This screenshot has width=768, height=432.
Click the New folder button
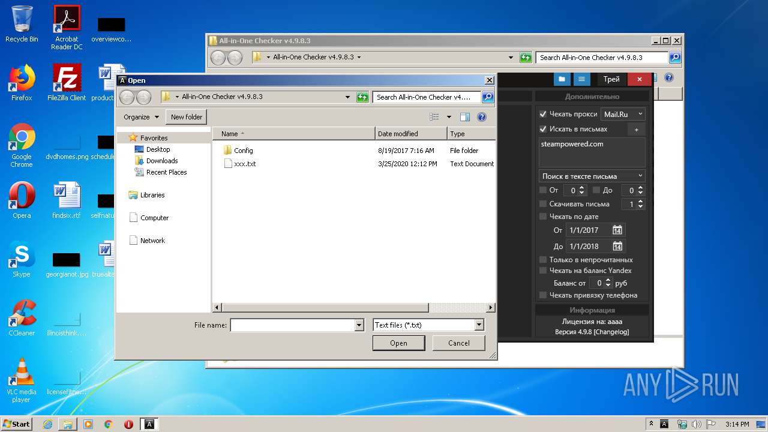click(187, 117)
